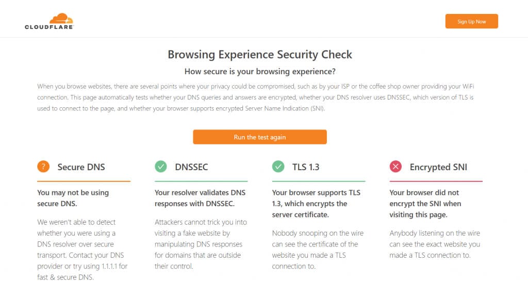Select the Encrypted SNI heading

[438, 167]
